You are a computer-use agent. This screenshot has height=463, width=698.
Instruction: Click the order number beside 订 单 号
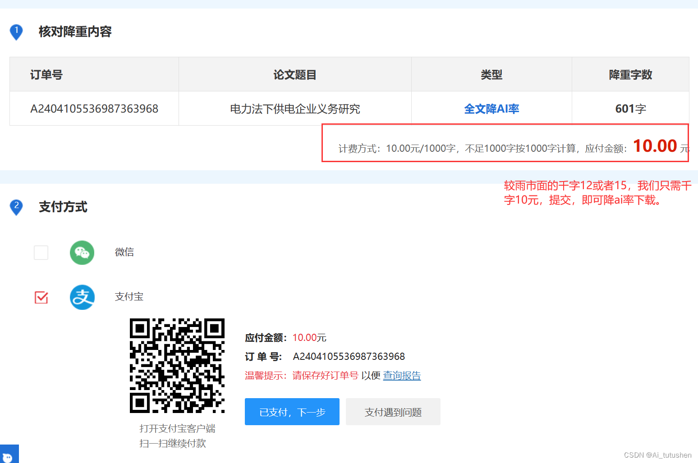click(x=349, y=357)
